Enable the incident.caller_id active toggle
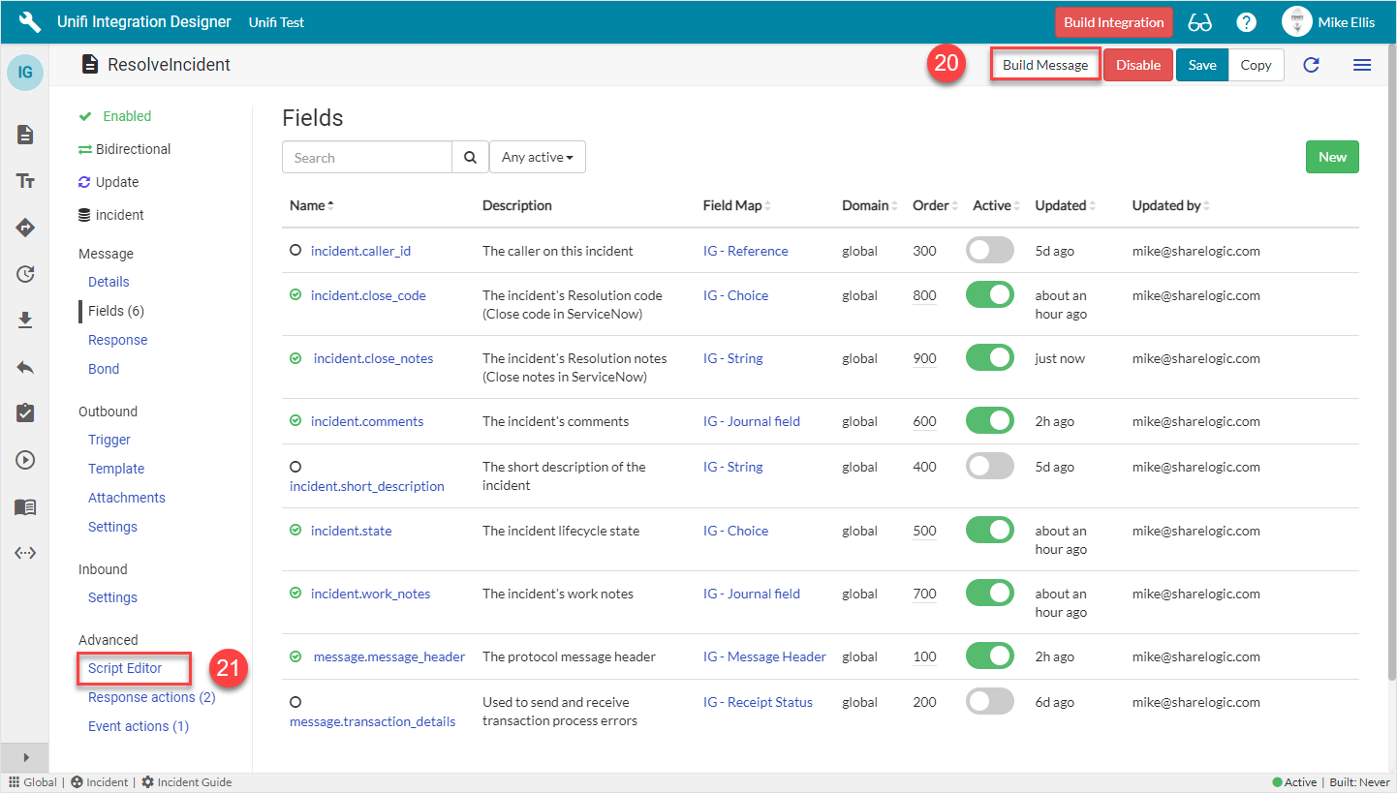Viewport: 1397px width, 793px height. (989, 251)
